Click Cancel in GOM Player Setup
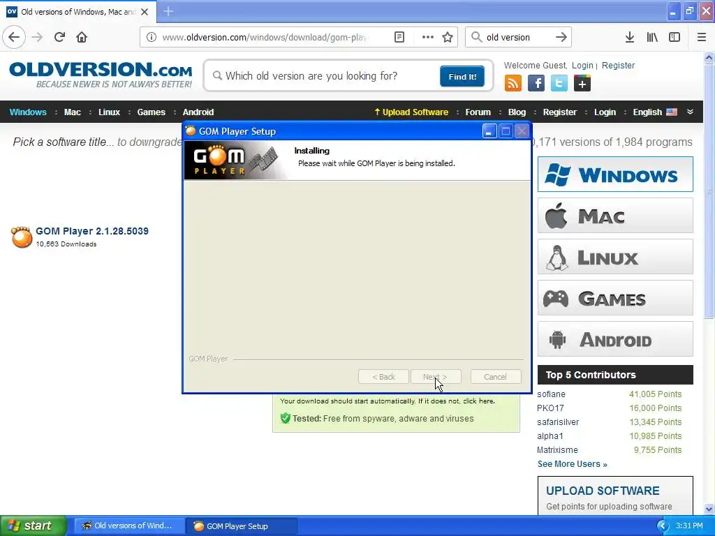This screenshot has height=536, width=715. (x=495, y=377)
